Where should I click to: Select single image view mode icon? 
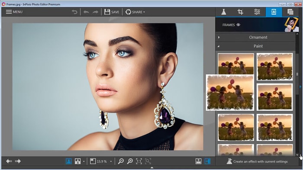click(x=68, y=161)
